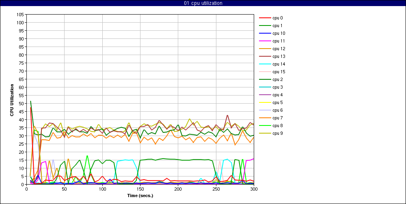
Task: Select the 'cpu 14' legend label
Action: click(279, 64)
